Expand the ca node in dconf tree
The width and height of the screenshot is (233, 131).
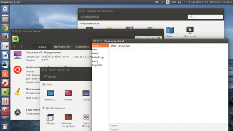pos(93,49)
